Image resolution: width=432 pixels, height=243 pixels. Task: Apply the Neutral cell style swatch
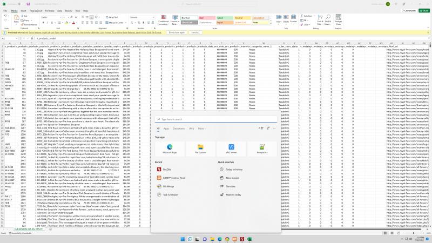pyautogui.click(x=242, y=18)
